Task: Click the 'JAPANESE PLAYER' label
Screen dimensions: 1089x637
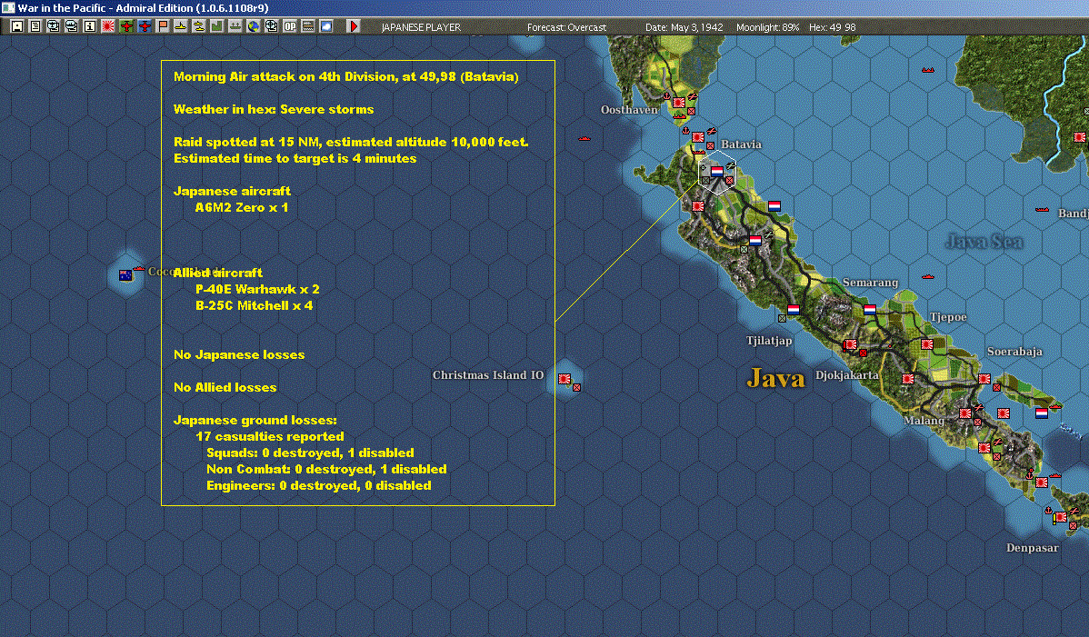Action: coord(421,27)
